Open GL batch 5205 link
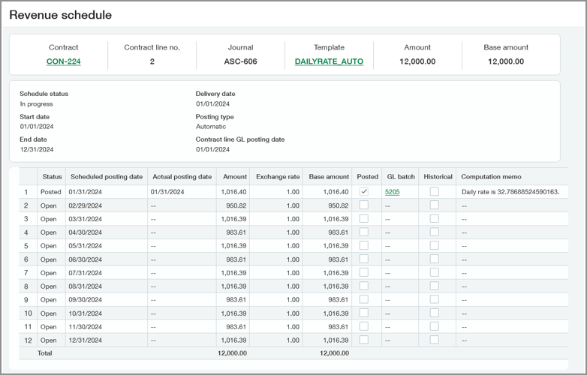 pyautogui.click(x=393, y=192)
